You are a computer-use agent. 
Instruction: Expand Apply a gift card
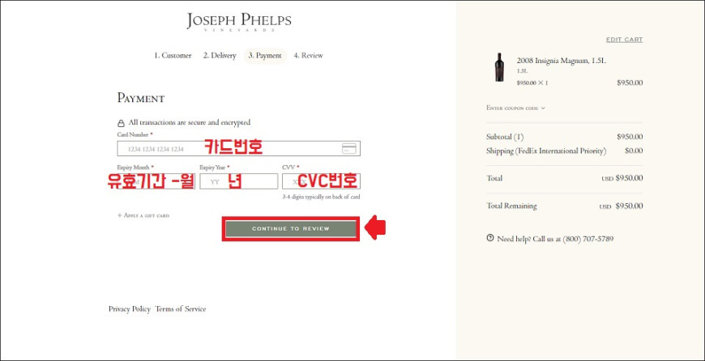(x=143, y=215)
